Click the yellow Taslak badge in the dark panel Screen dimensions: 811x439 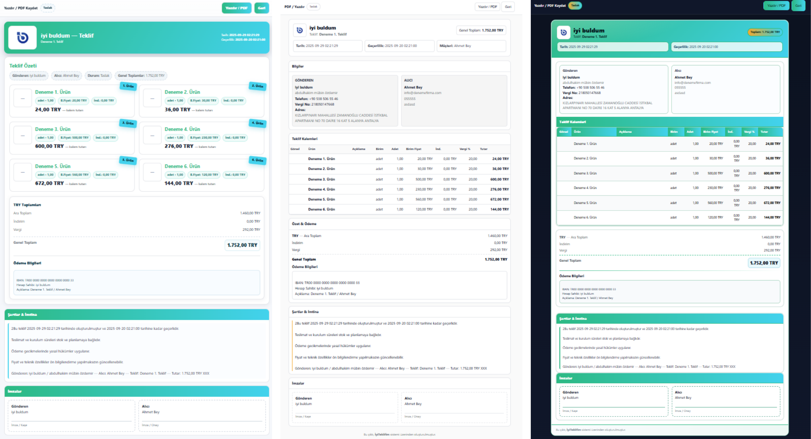(575, 6)
